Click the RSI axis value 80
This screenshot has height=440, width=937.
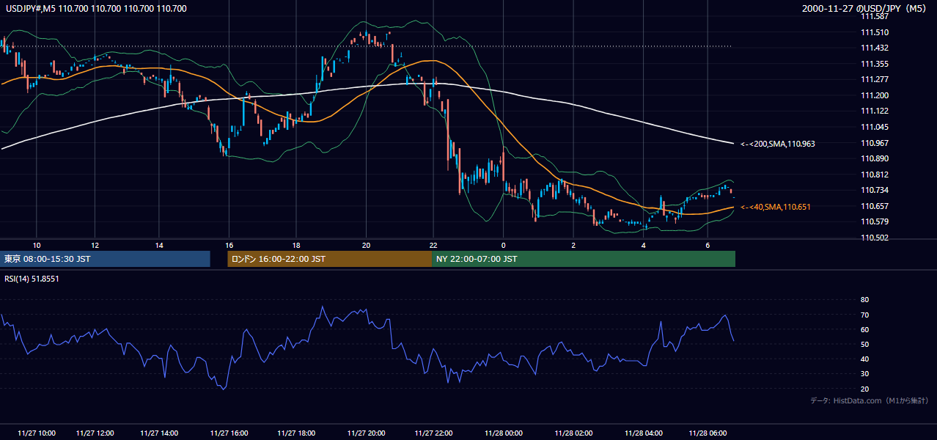click(x=864, y=300)
